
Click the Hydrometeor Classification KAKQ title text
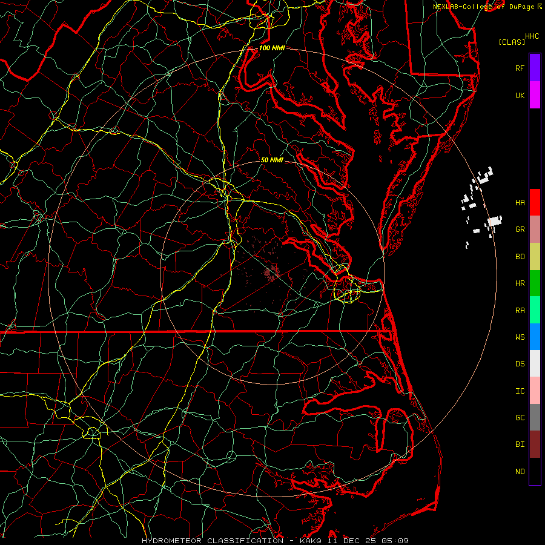click(x=275, y=541)
